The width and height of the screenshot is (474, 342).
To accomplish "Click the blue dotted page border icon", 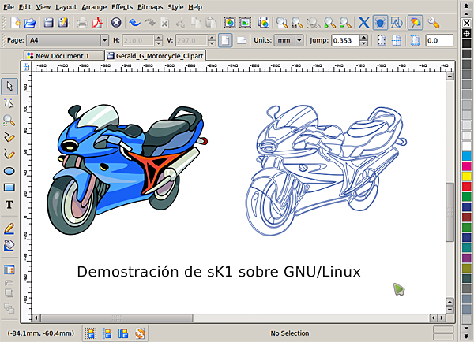I will 415,40.
